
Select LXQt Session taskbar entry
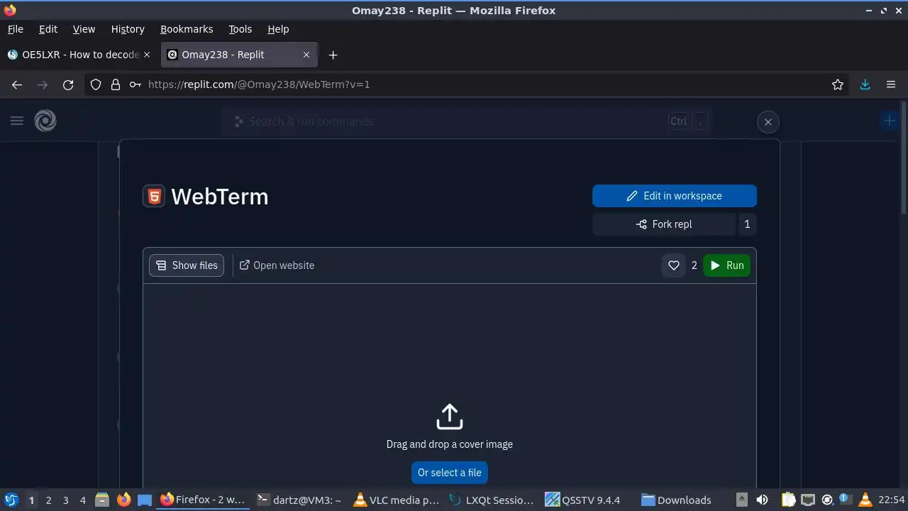[492, 500]
